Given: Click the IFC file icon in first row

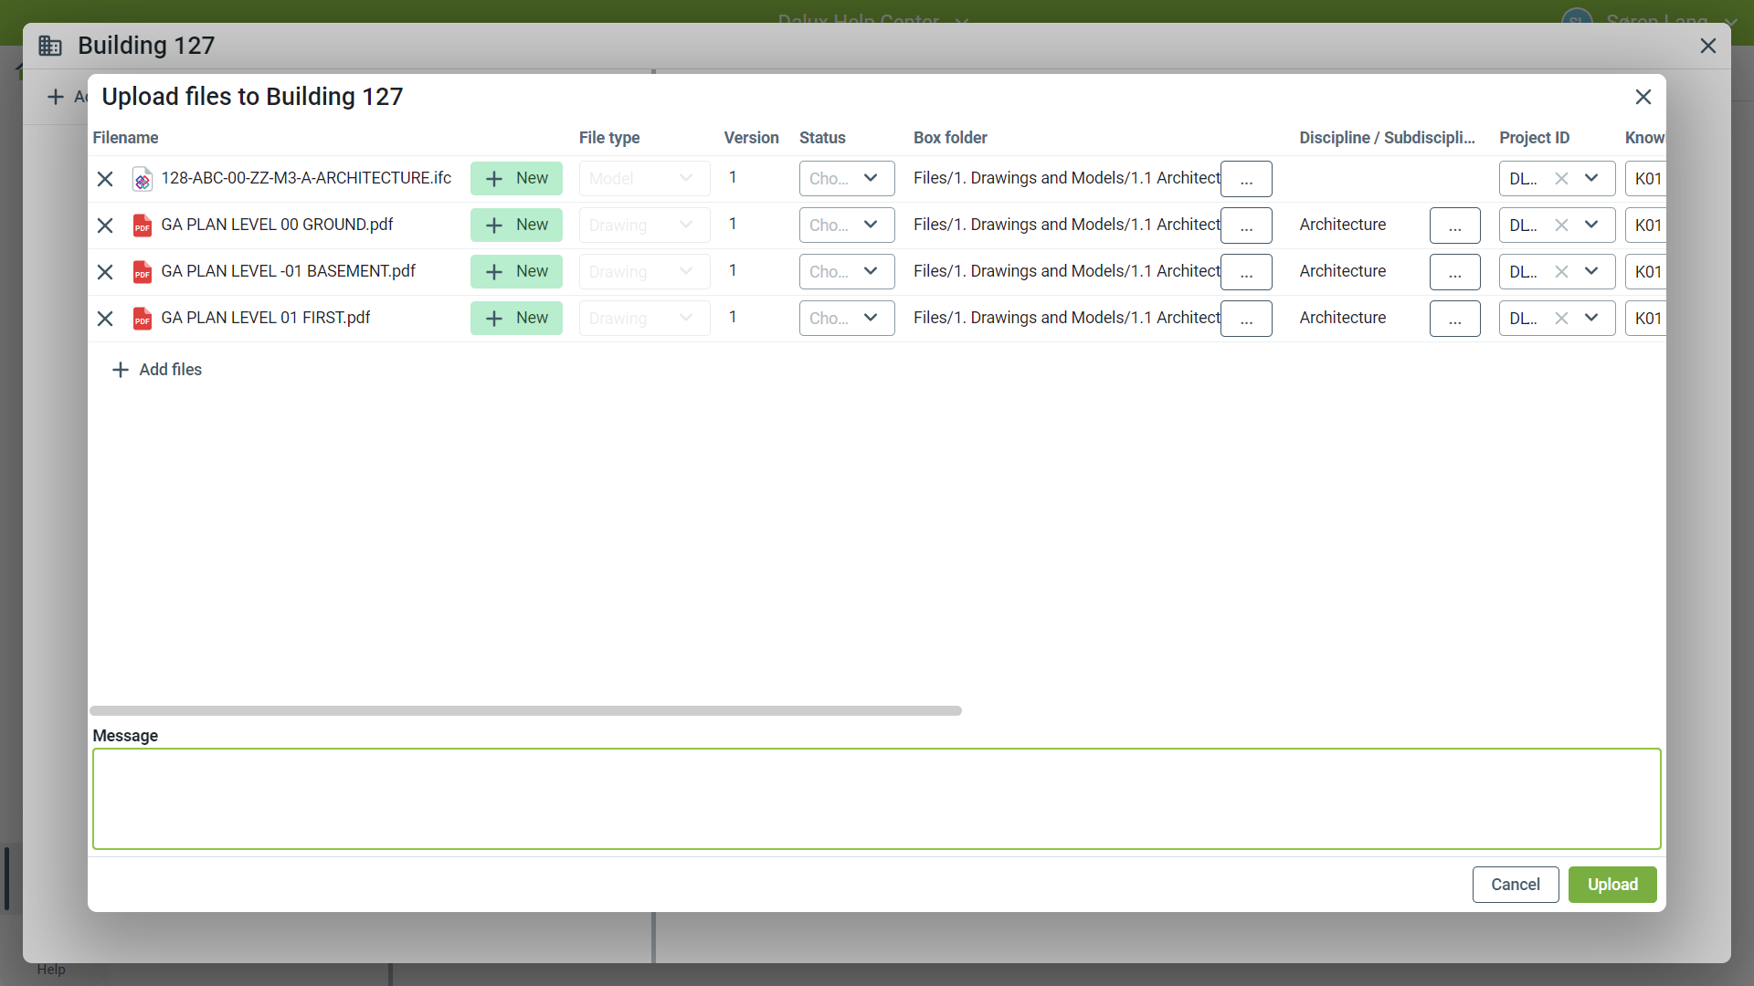Looking at the screenshot, I should [142, 179].
